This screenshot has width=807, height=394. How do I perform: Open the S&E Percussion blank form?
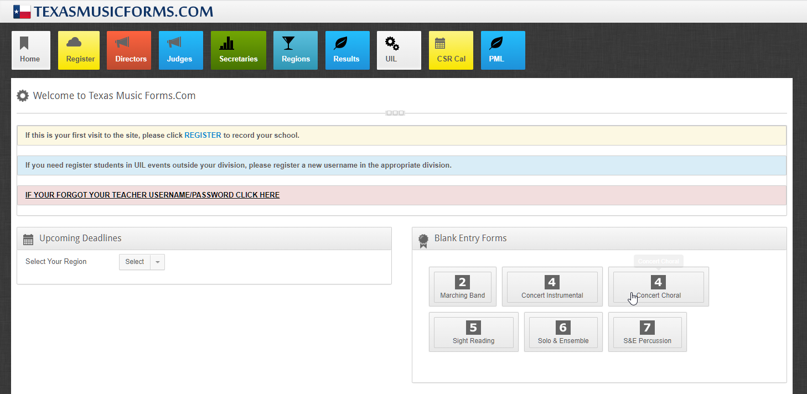pos(647,333)
